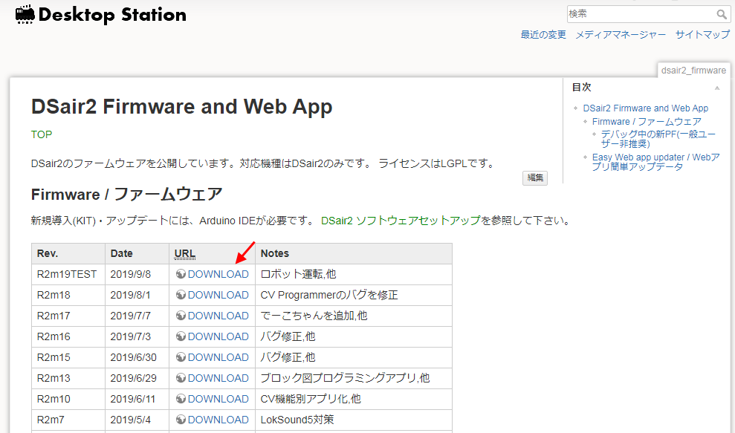Click the note ロボット運転,他
The width and height of the screenshot is (735, 433).
click(298, 274)
